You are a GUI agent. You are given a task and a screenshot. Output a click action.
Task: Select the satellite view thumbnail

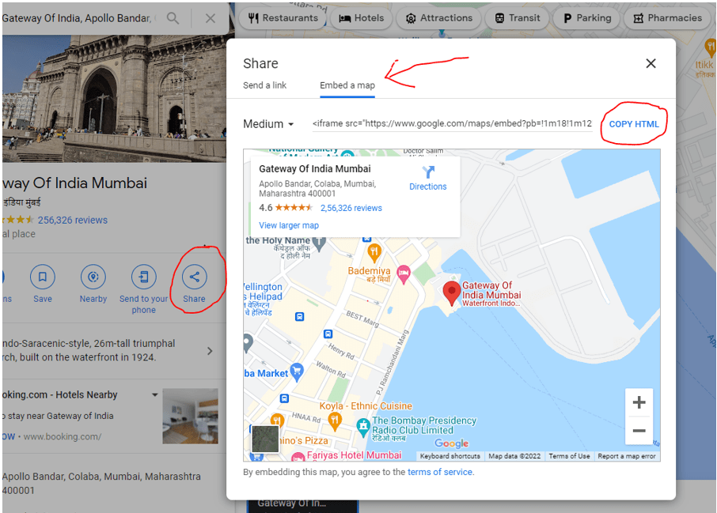coord(264,439)
